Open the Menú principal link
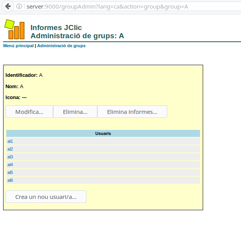The image size is (241, 227). point(18,46)
